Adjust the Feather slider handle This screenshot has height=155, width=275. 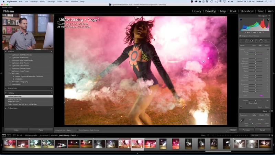click(x=256, y=100)
